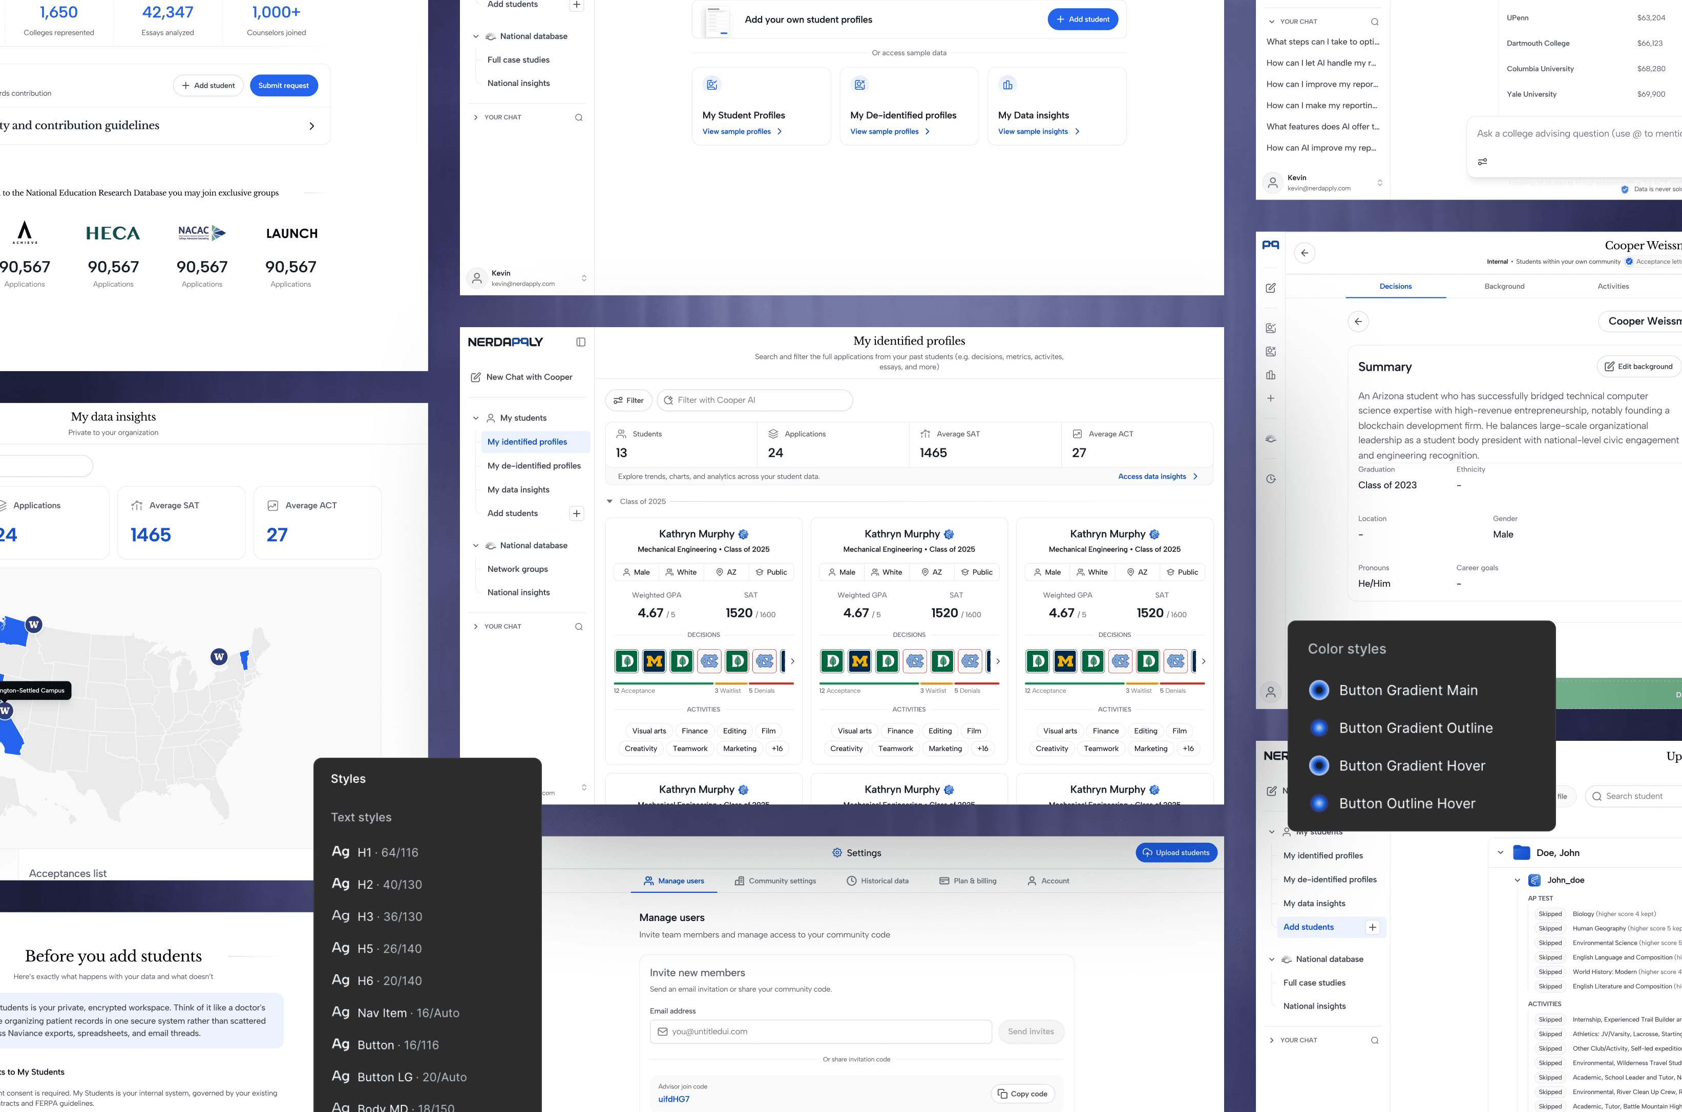
Task: Click the New Chat with Cooper icon
Action: tap(475, 377)
